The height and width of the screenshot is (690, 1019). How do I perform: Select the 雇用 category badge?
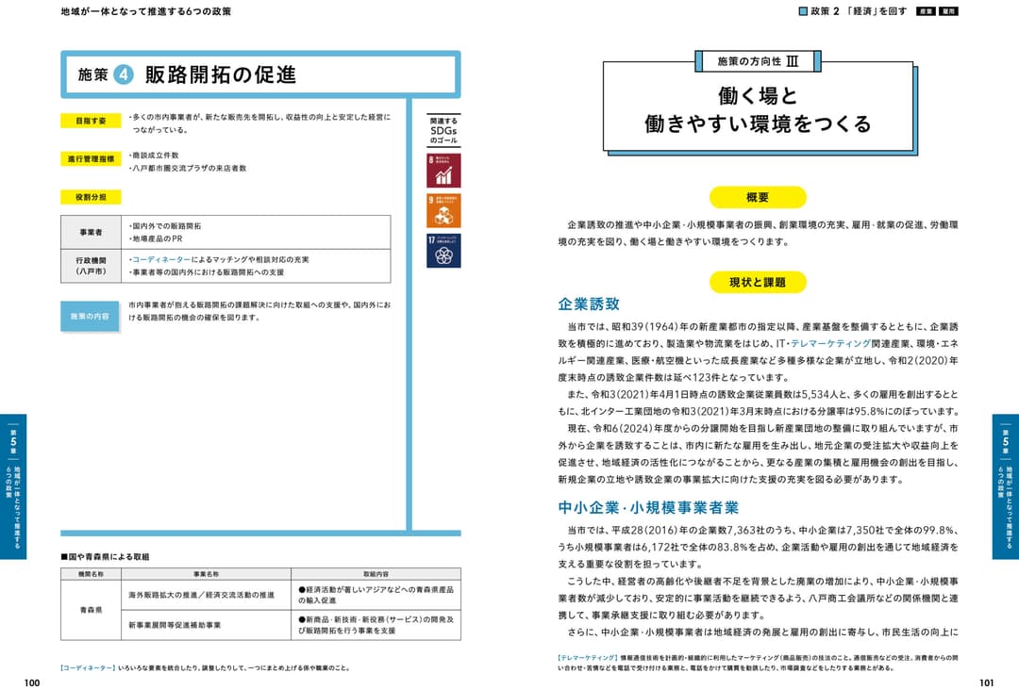tap(949, 12)
